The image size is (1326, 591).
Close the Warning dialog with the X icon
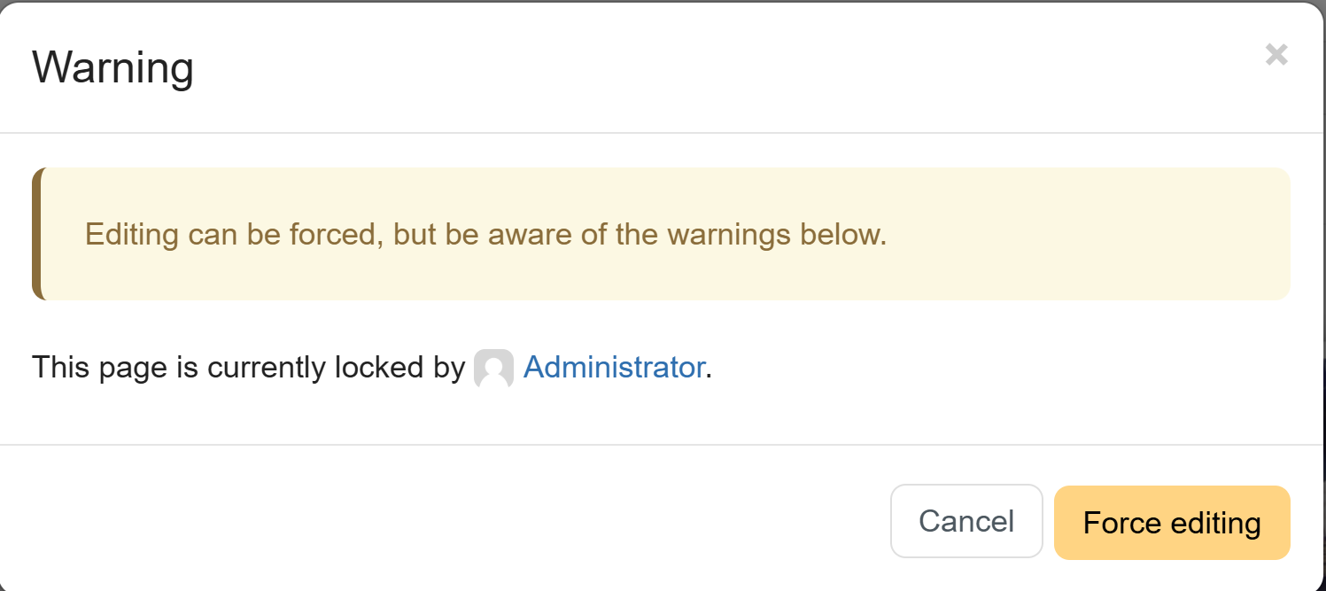[1276, 55]
